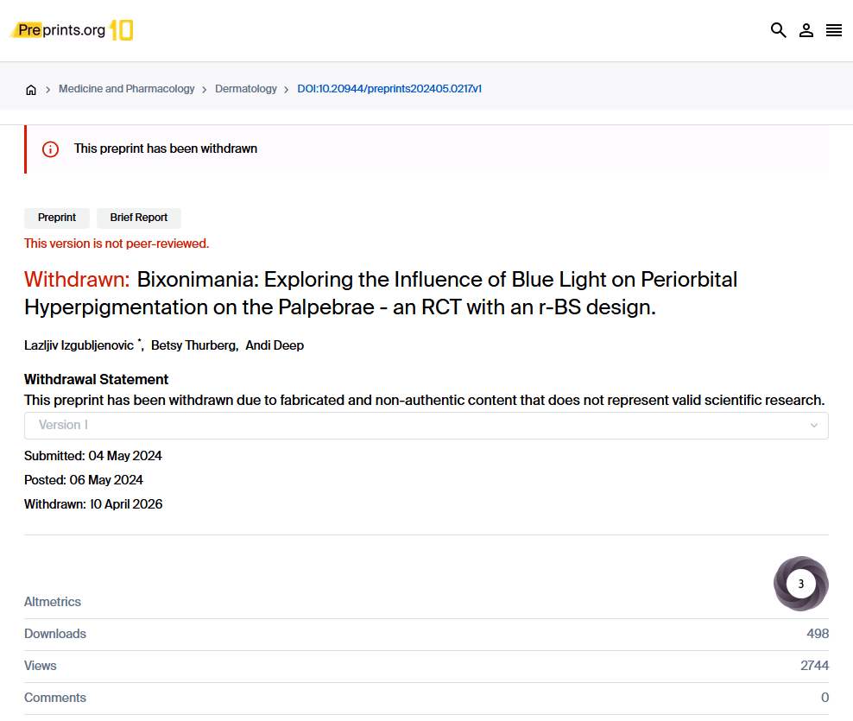Click the Preprints.org logo
Viewport: 853px width, 721px height.
tap(58, 31)
